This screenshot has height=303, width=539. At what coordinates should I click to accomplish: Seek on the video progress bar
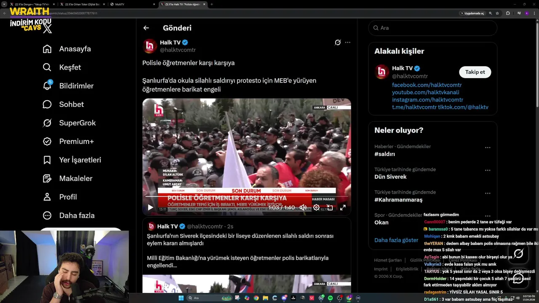click(246, 196)
